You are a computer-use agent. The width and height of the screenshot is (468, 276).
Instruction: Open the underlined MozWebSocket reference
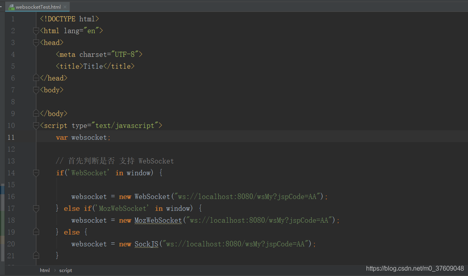(x=158, y=220)
